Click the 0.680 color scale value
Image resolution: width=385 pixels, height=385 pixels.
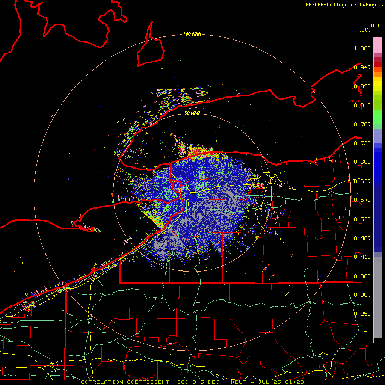pyautogui.click(x=362, y=162)
